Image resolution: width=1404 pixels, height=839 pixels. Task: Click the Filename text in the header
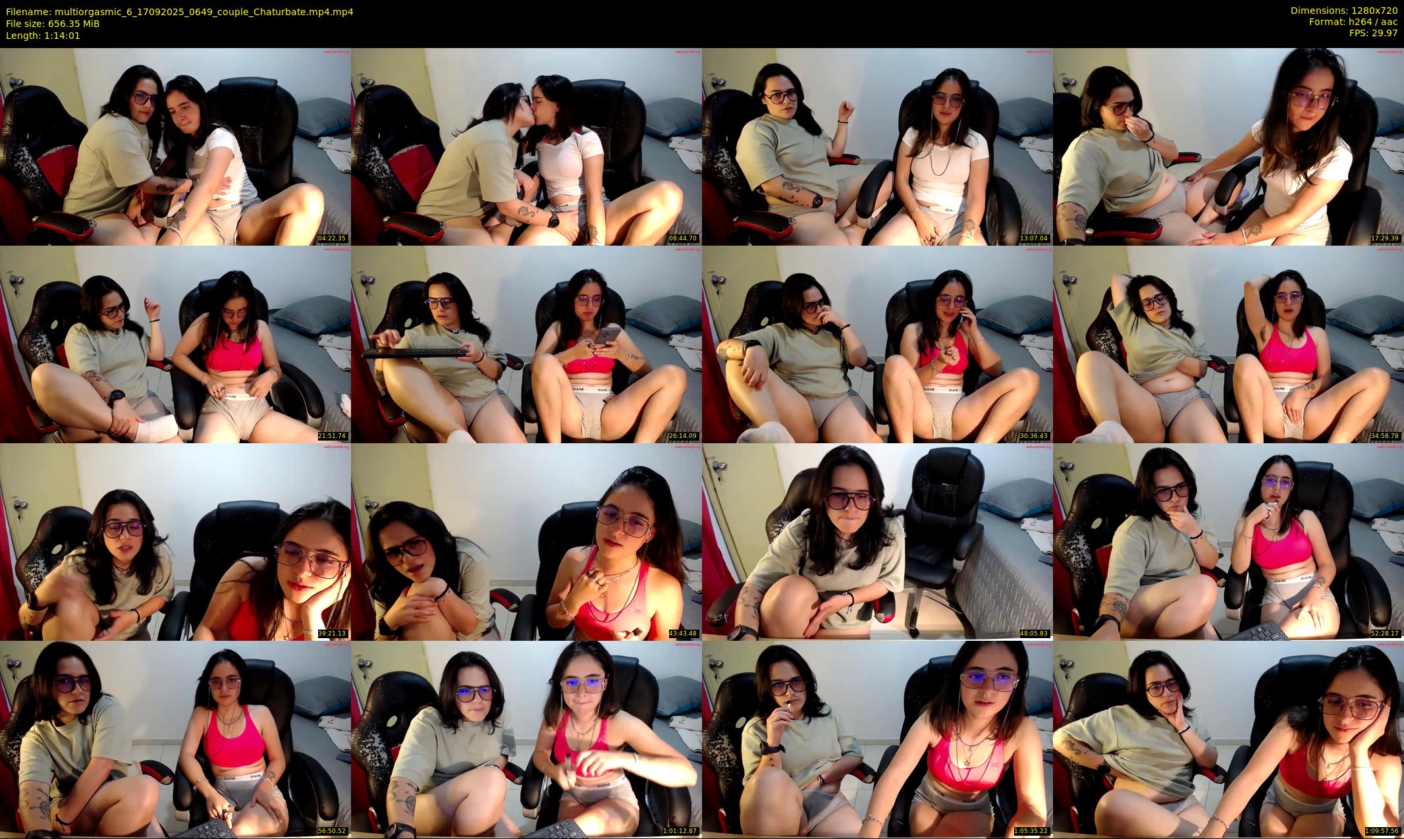(x=179, y=11)
